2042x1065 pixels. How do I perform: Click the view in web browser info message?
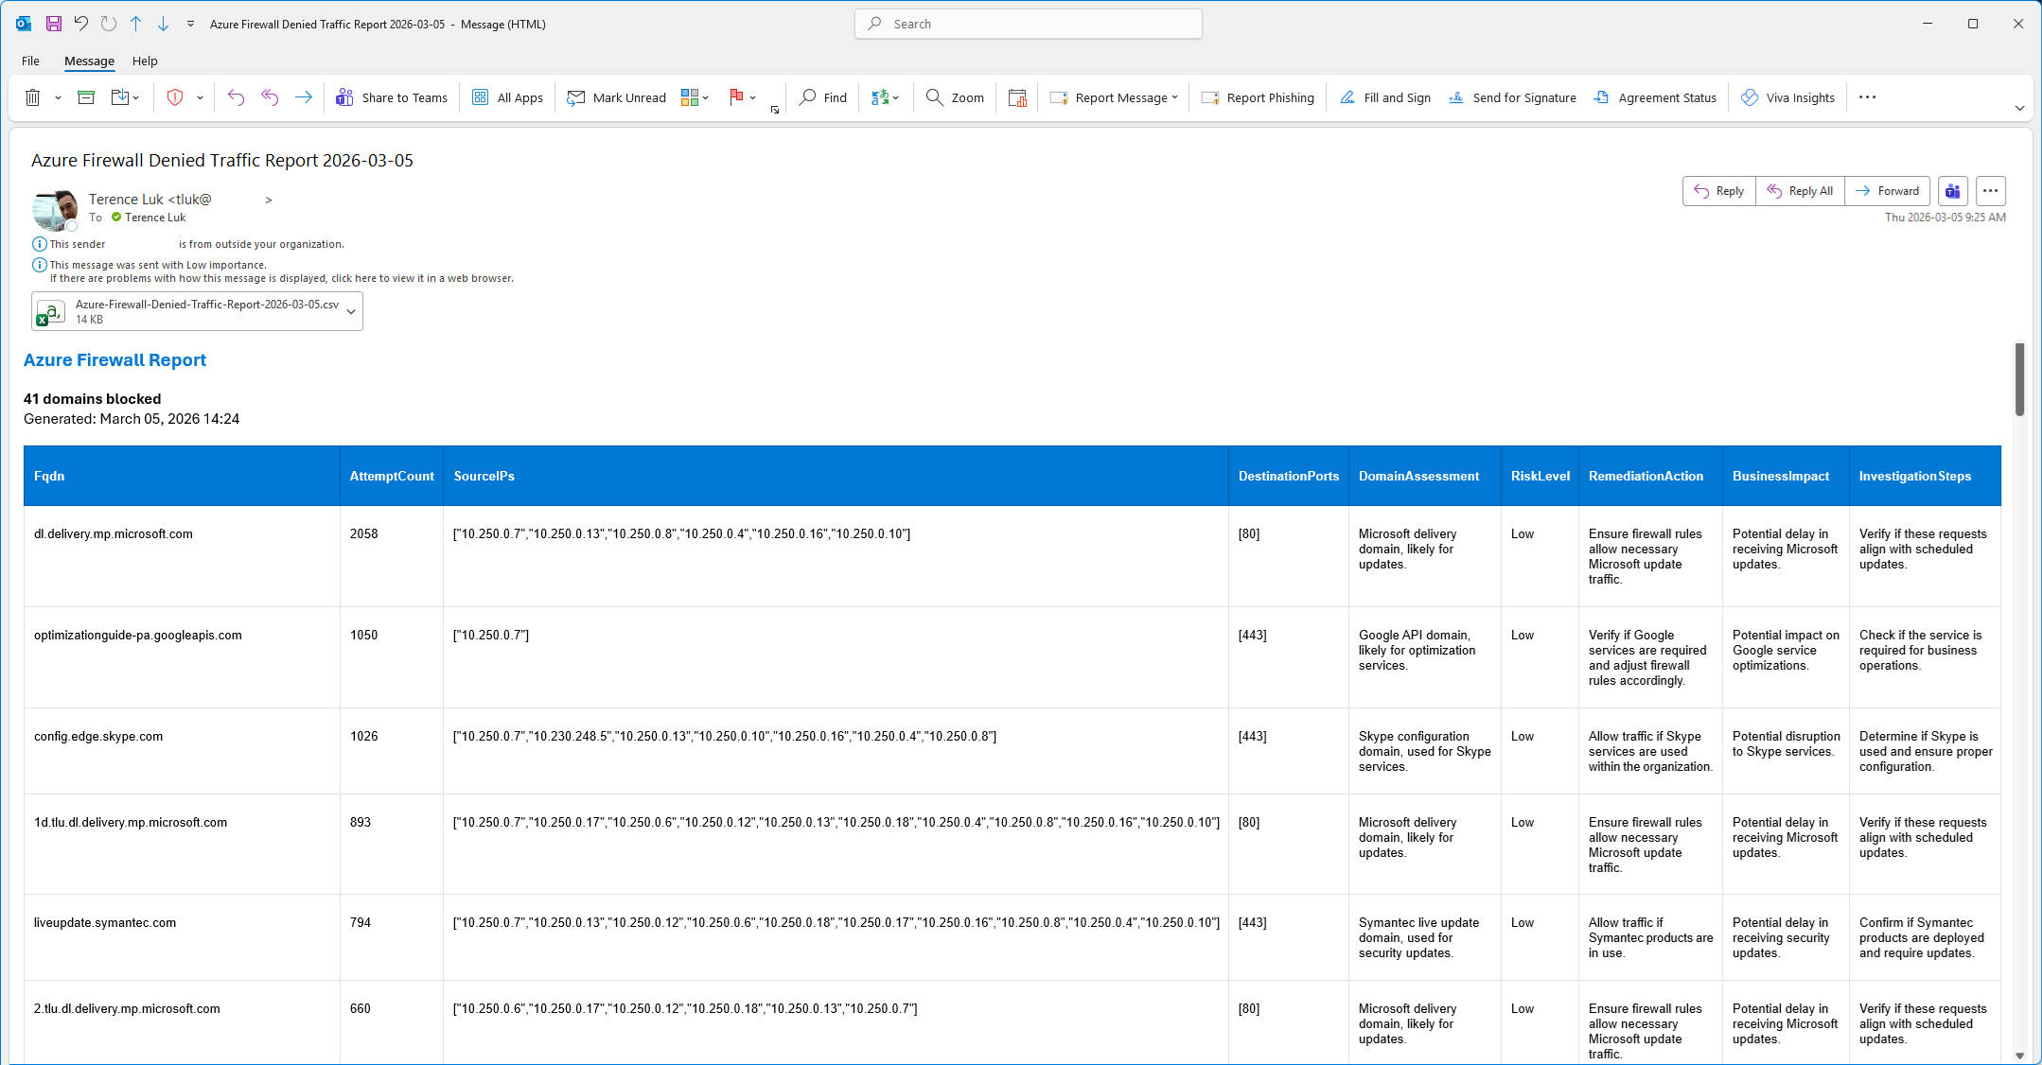(x=281, y=278)
